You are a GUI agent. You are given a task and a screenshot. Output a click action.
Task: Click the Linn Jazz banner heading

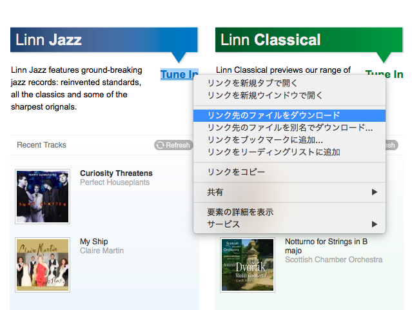tap(48, 40)
